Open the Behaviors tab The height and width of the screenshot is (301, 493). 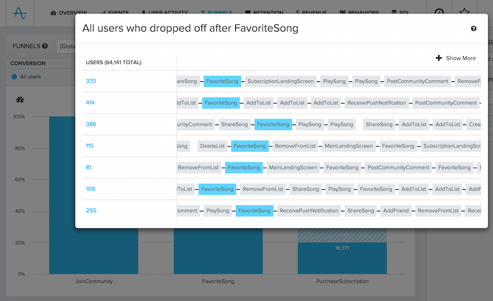coord(360,12)
